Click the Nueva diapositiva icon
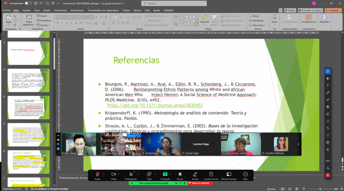This screenshot has width=344, height=191. 29,17
